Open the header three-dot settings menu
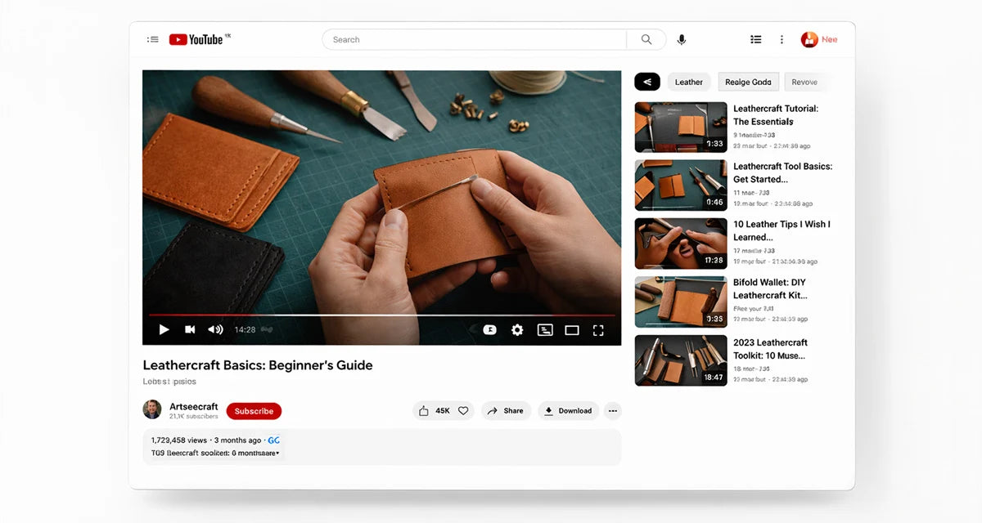Image resolution: width=982 pixels, height=523 pixels. point(782,39)
